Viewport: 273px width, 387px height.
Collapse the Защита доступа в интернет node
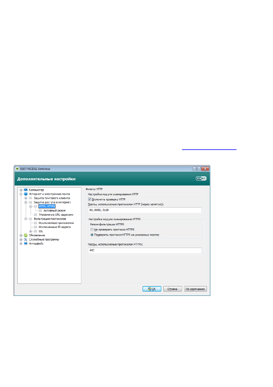(x=26, y=202)
